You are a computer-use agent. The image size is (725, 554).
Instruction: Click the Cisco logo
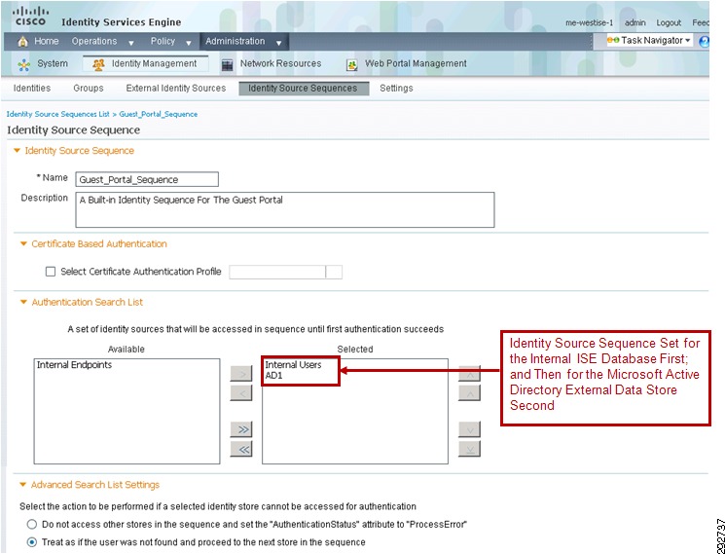coord(30,17)
